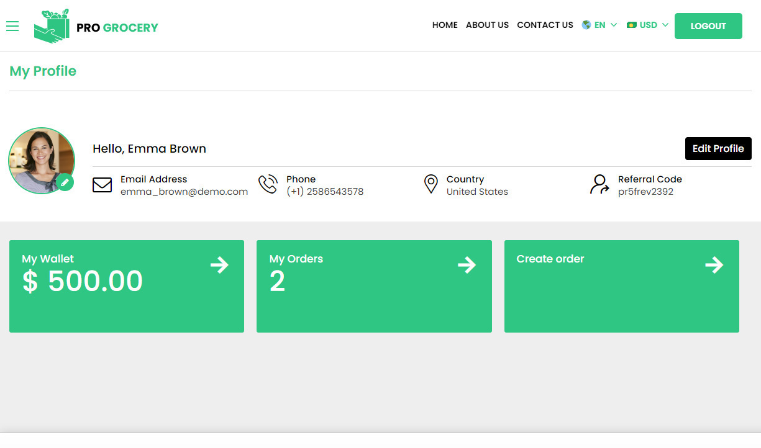Click the phone handset icon
761x448 pixels.
(268, 184)
